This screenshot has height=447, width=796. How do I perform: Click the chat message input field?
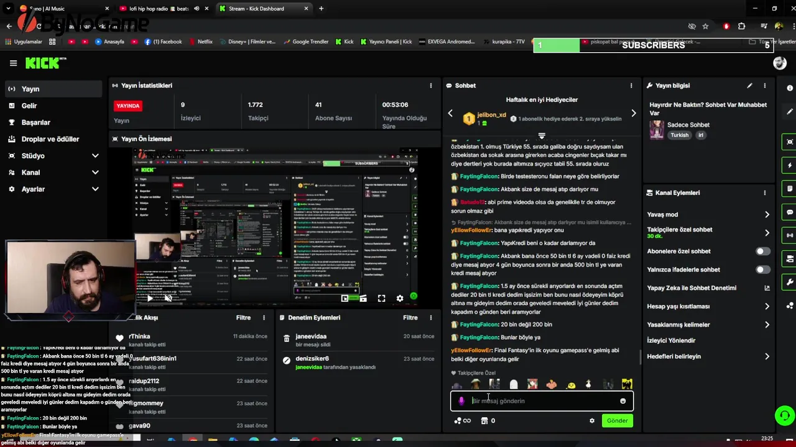(x=541, y=401)
